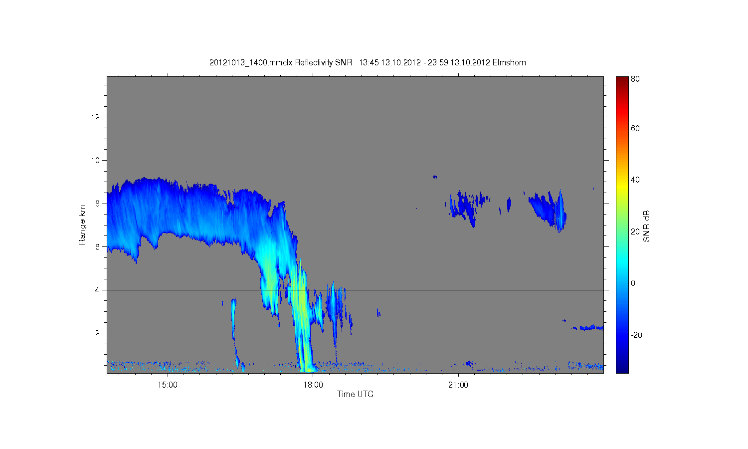Screen dimensions: 748x449
Task: Click the 18:00 time tick label
Action: [x=313, y=385]
